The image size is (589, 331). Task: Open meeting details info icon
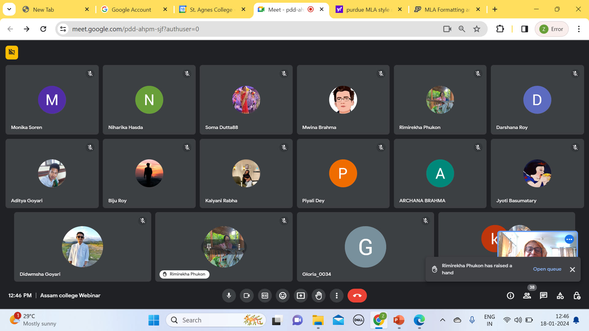pos(510,295)
